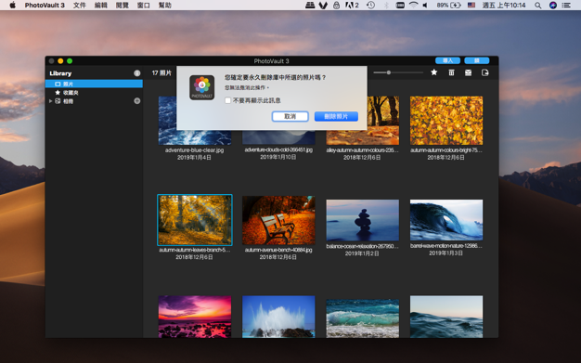This screenshot has height=363, width=581.
Task: Click the 週五 上午10:14 clock
Action: tap(504, 6)
